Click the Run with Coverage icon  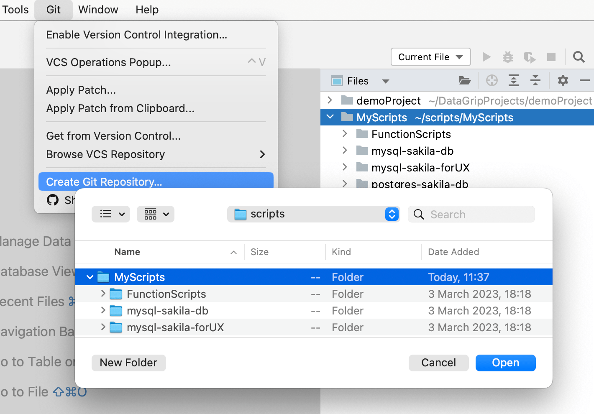(x=530, y=57)
